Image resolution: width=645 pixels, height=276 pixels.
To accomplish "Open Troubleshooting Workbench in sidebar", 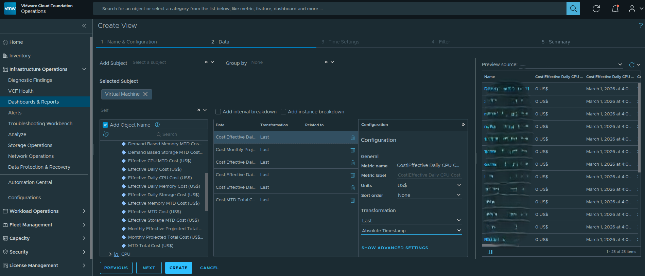I will [40, 124].
